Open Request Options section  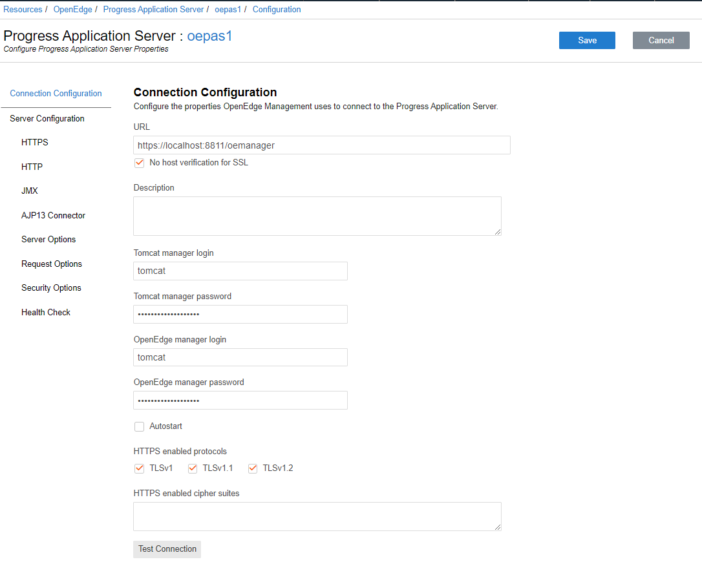(x=52, y=264)
